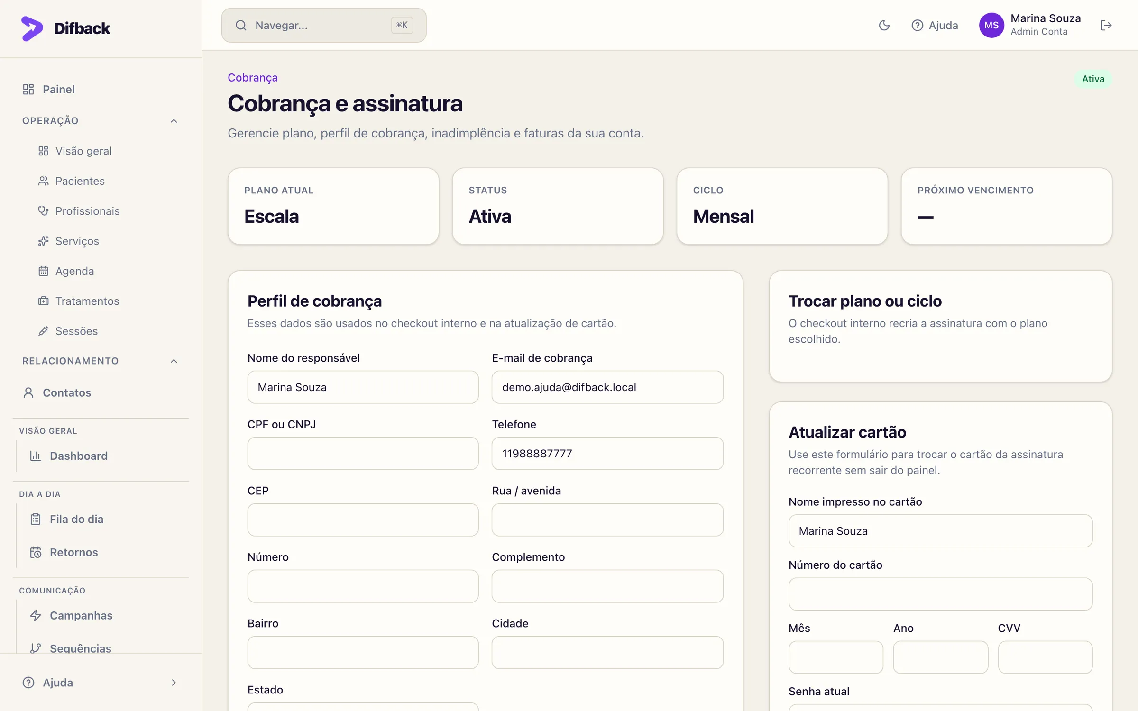Screen dimensions: 1138x711
Task: Click the Contatos person icon
Action: click(x=28, y=392)
